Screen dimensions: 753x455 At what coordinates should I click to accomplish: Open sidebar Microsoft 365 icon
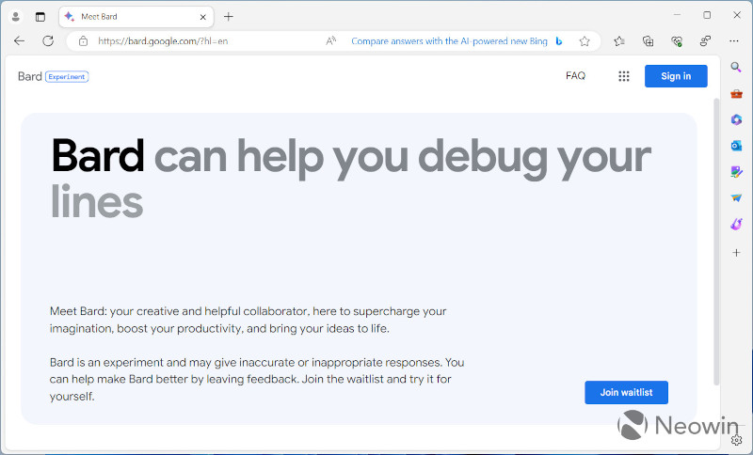(x=736, y=119)
